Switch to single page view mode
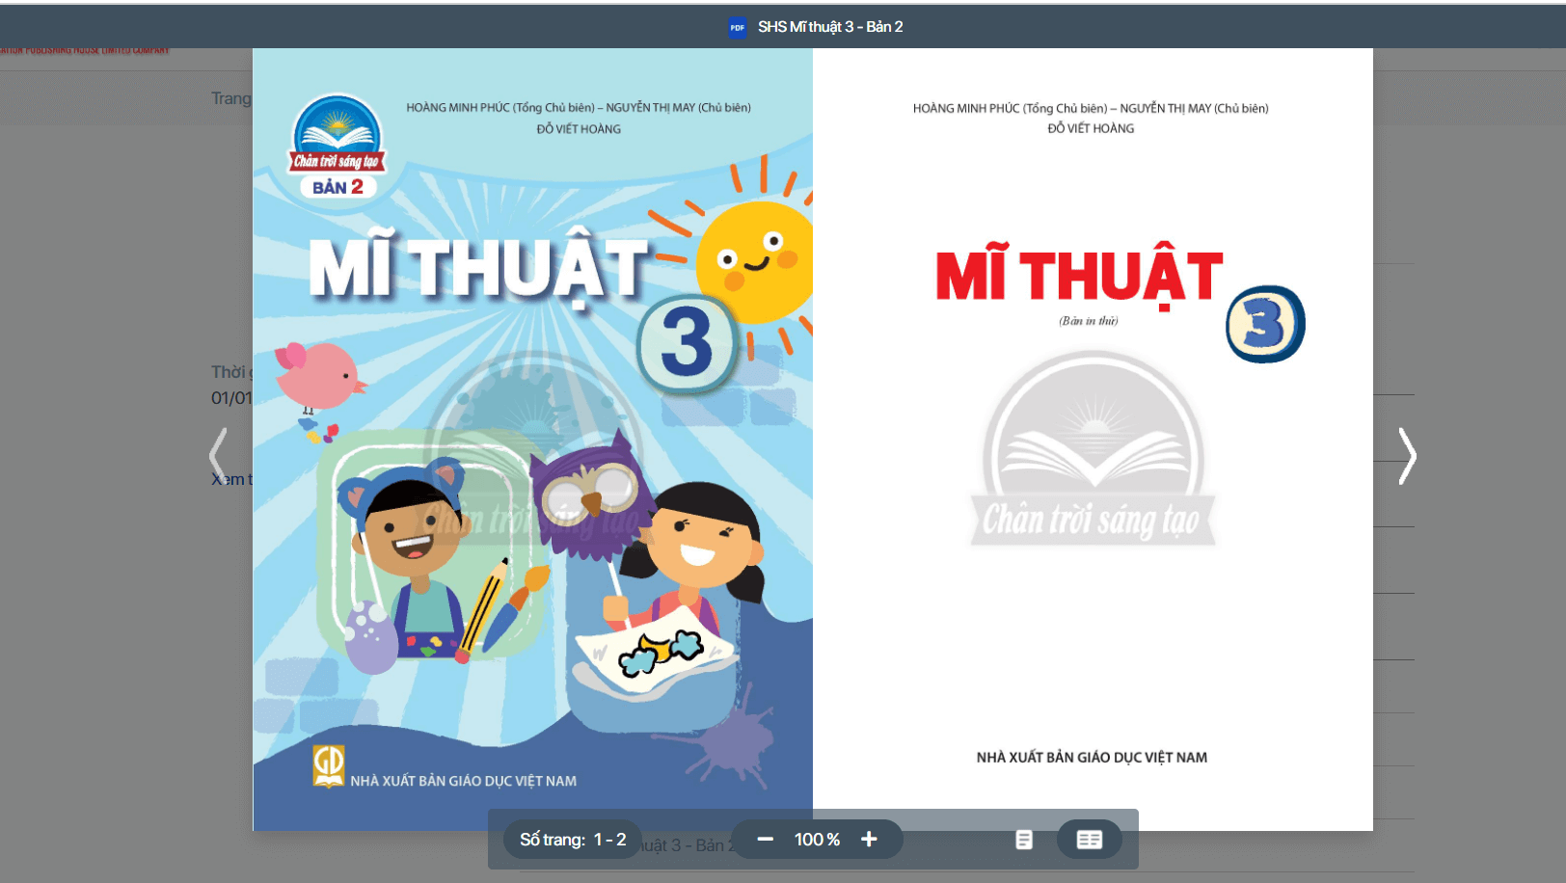 point(1024,840)
